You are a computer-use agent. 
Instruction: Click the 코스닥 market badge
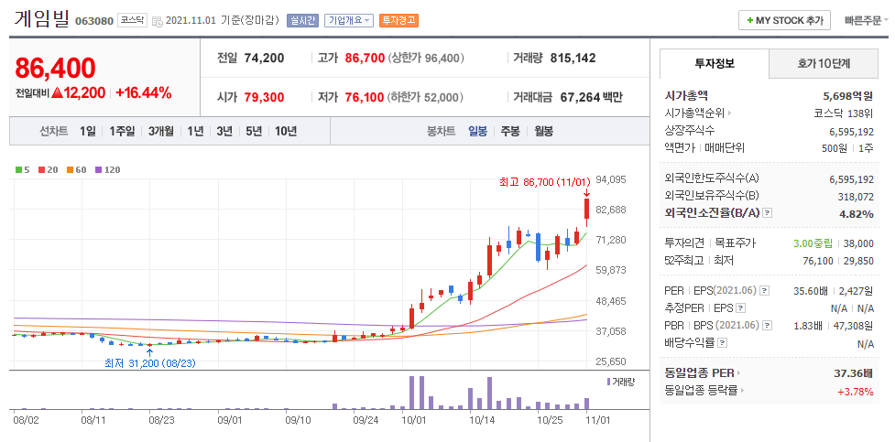point(133,20)
